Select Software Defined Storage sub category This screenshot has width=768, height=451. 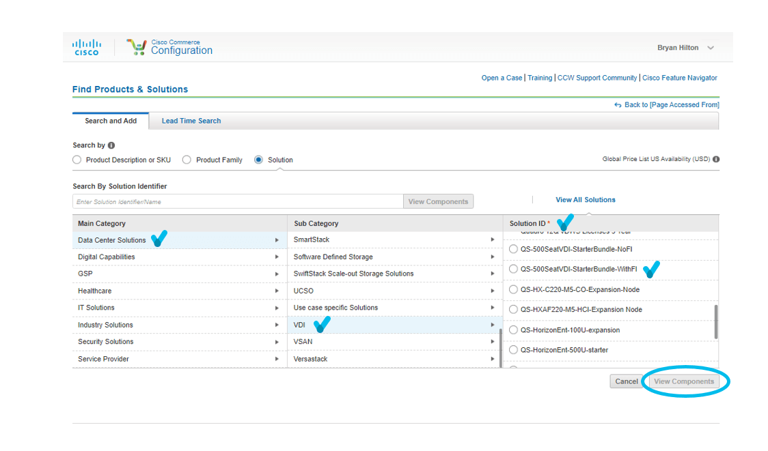point(394,257)
